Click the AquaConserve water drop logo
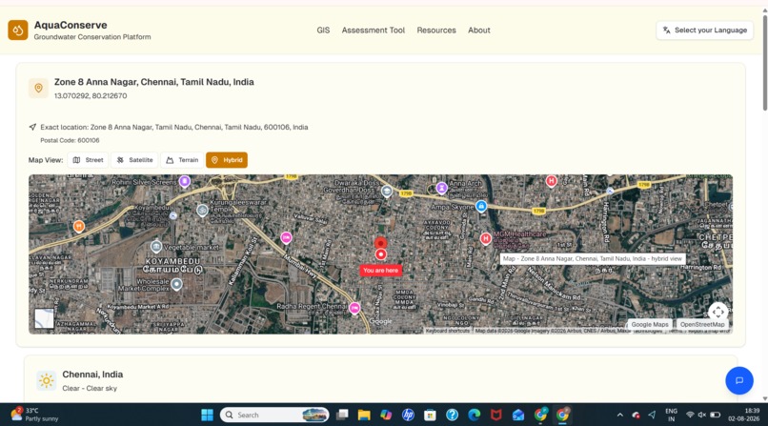 pyautogui.click(x=18, y=30)
